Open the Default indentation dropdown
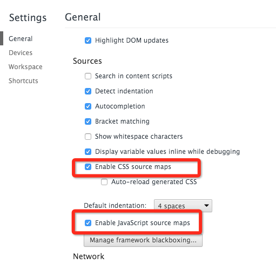The image size is (276, 264). pyautogui.click(x=183, y=206)
